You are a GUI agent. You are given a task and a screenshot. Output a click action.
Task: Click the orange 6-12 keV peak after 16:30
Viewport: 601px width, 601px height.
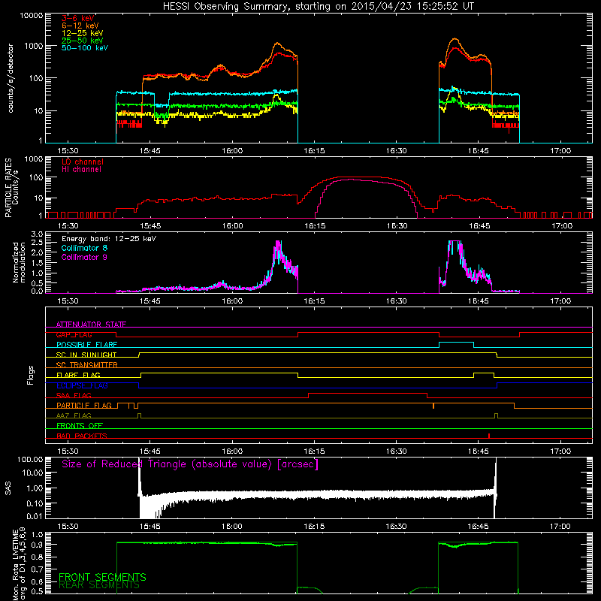click(x=455, y=39)
